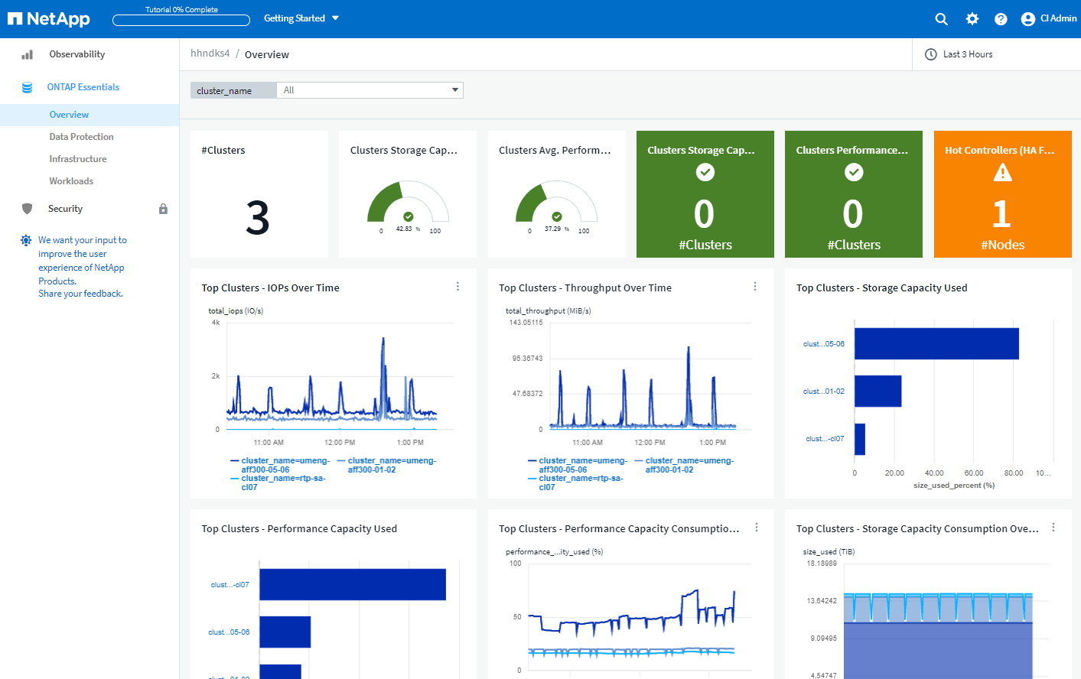Click the Tutorial 0% Complete progress bar
This screenshot has width=1081, height=679.
click(x=181, y=20)
